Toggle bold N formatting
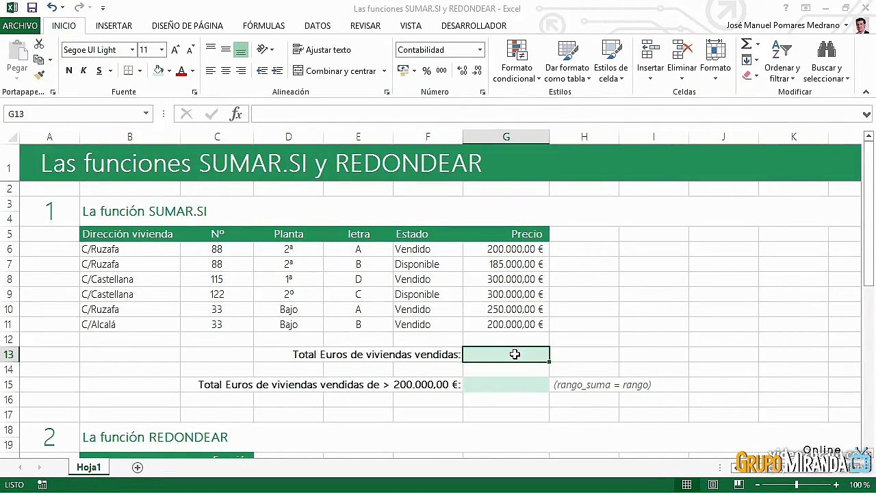 [x=69, y=71]
